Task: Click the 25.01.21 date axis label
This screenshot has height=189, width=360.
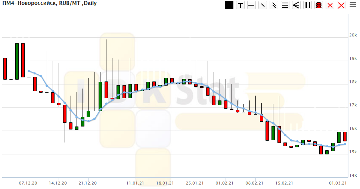Action: 195,183
